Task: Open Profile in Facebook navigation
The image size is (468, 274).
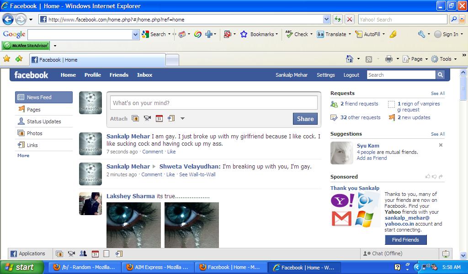Action: 92,75
